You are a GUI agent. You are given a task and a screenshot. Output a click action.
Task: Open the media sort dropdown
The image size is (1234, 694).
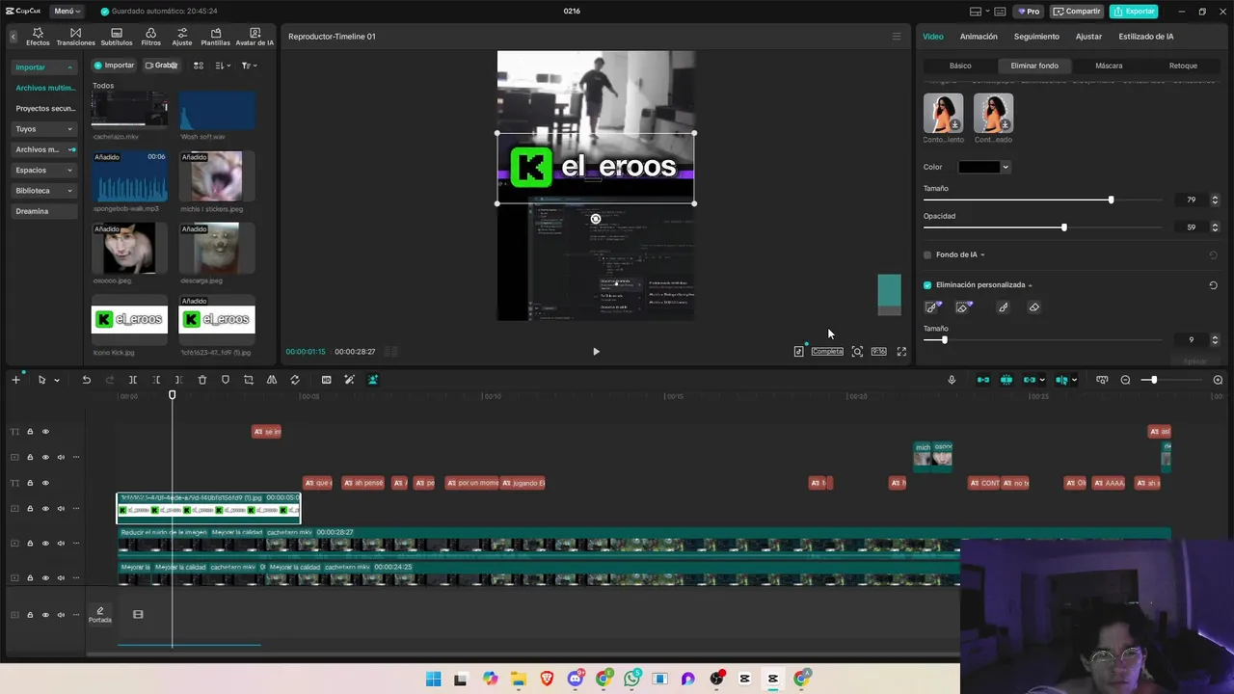(x=223, y=66)
